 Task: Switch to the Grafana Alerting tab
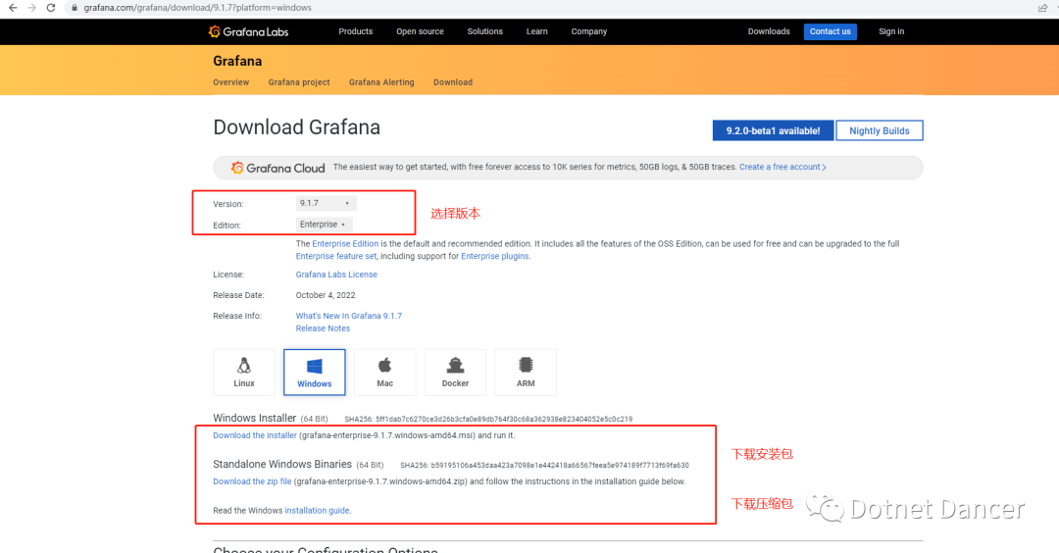[x=381, y=82]
